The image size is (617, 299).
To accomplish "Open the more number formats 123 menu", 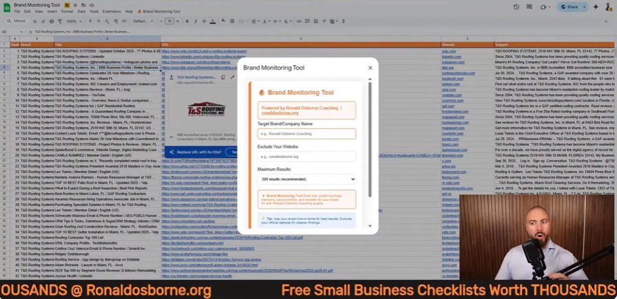I will pyautogui.click(x=124, y=21).
